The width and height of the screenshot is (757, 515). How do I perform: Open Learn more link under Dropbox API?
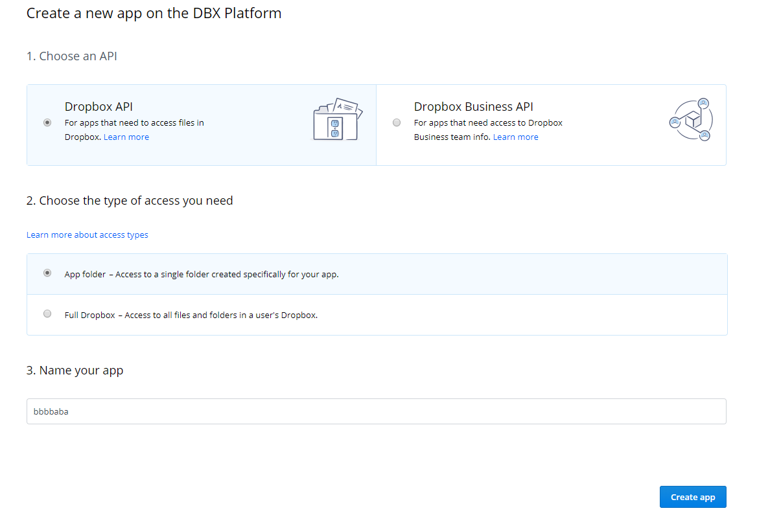[x=126, y=137]
